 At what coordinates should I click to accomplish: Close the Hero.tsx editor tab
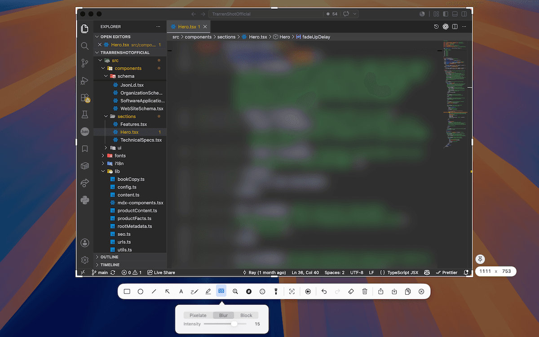[205, 27]
